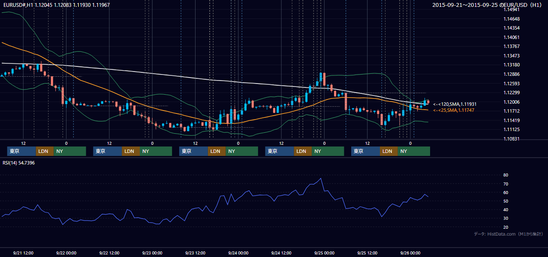This screenshot has width=548, height=257.
Task: Select the 9/26 00:00 time axis label
Action: [x=410, y=253]
